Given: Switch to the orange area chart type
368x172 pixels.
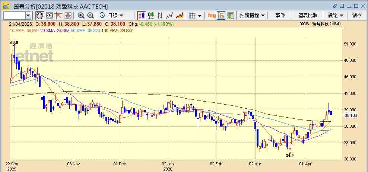Looking at the screenshot, I should point(180,16).
